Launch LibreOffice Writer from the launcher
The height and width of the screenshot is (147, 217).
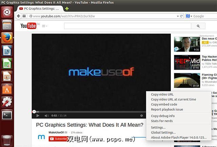(x=7, y=51)
